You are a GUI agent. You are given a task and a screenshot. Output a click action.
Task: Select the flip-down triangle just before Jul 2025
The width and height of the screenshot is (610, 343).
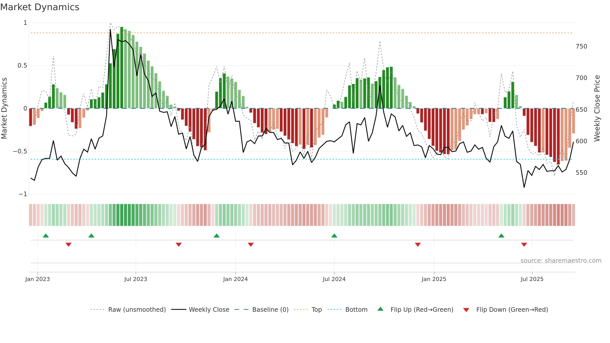coord(524,244)
